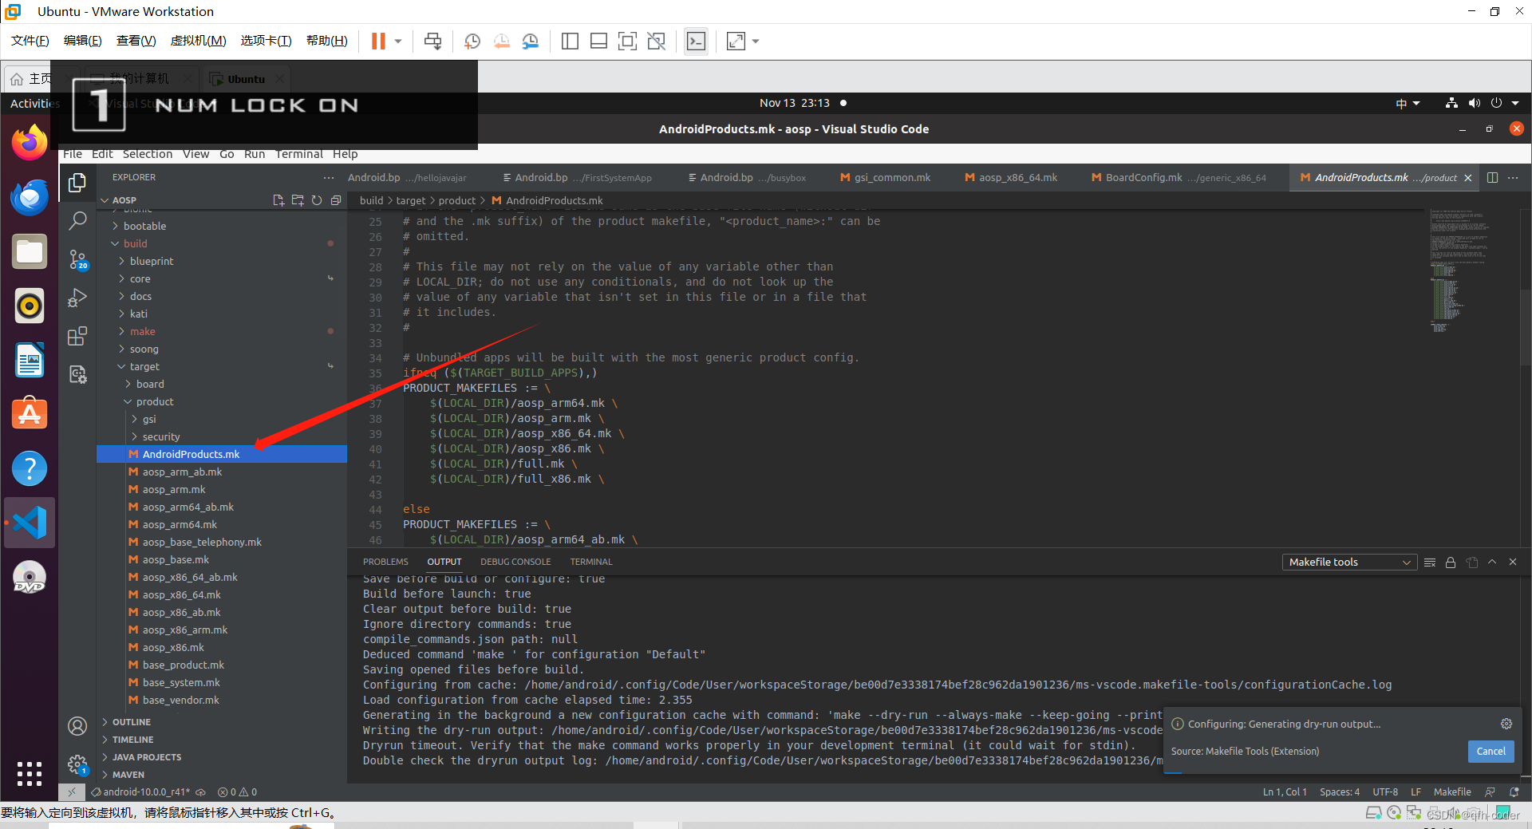Open snapshot manager in VMware toolbar
This screenshot has width=1532, height=829.
(531, 41)
